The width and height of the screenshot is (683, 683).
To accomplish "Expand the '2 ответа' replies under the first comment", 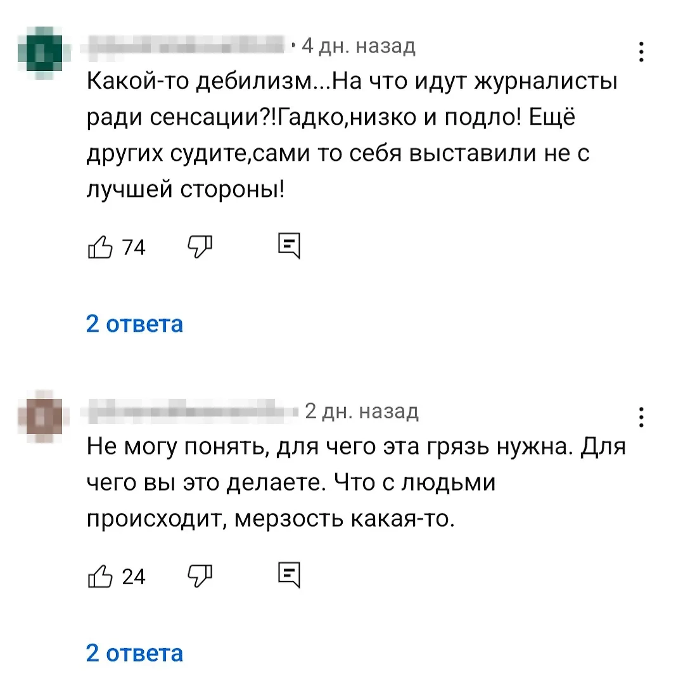I will 135,324.
